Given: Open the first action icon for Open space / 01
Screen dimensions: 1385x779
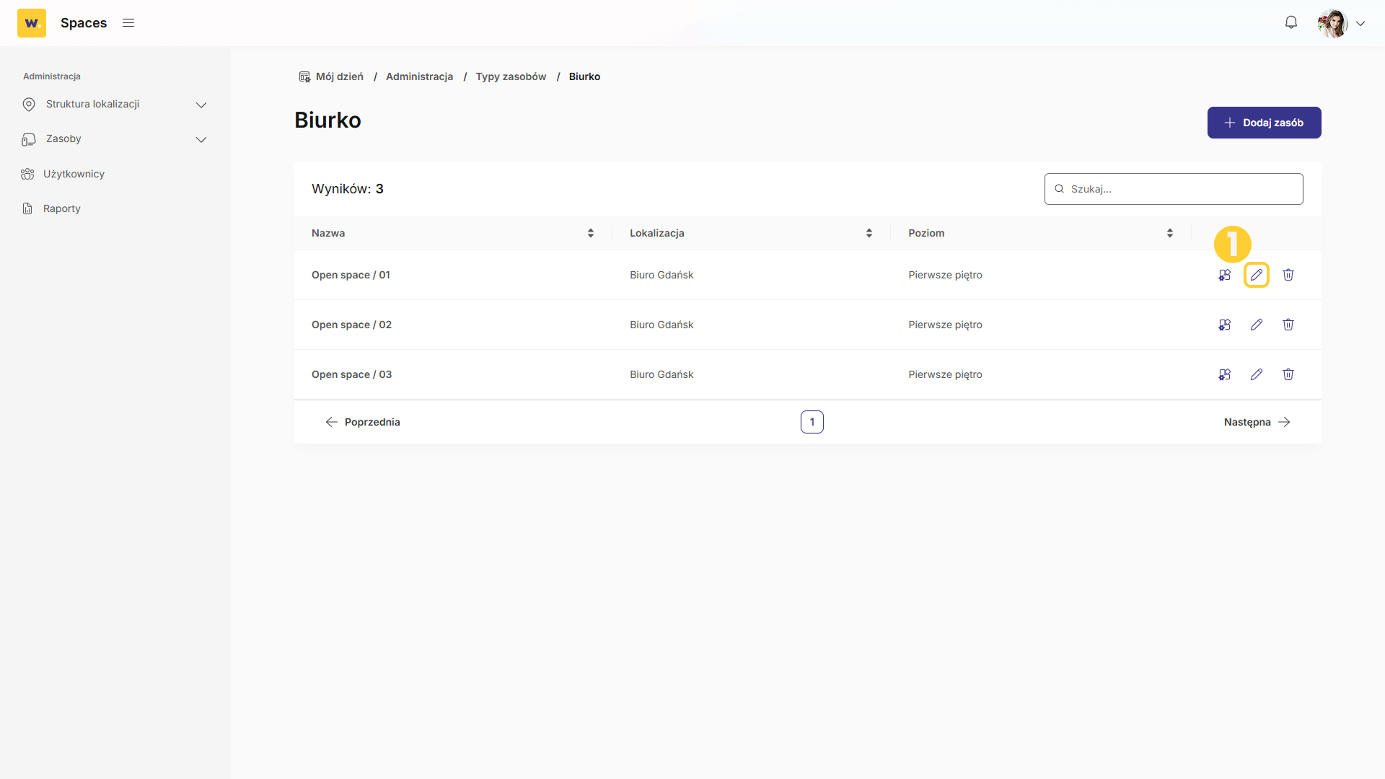Looking at the screenshot, I should click(x=1225, y=275).
